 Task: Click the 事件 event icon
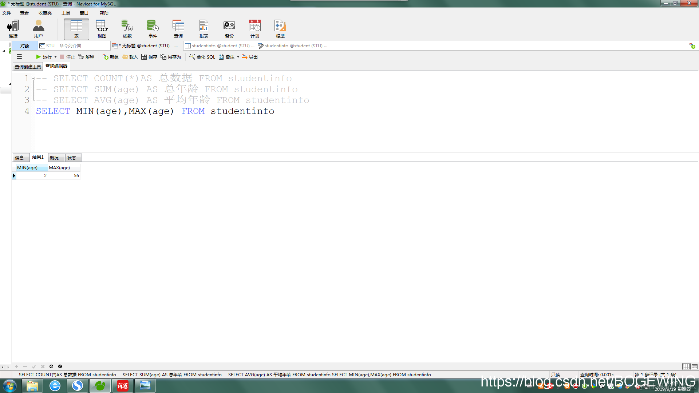click(153, 29)
